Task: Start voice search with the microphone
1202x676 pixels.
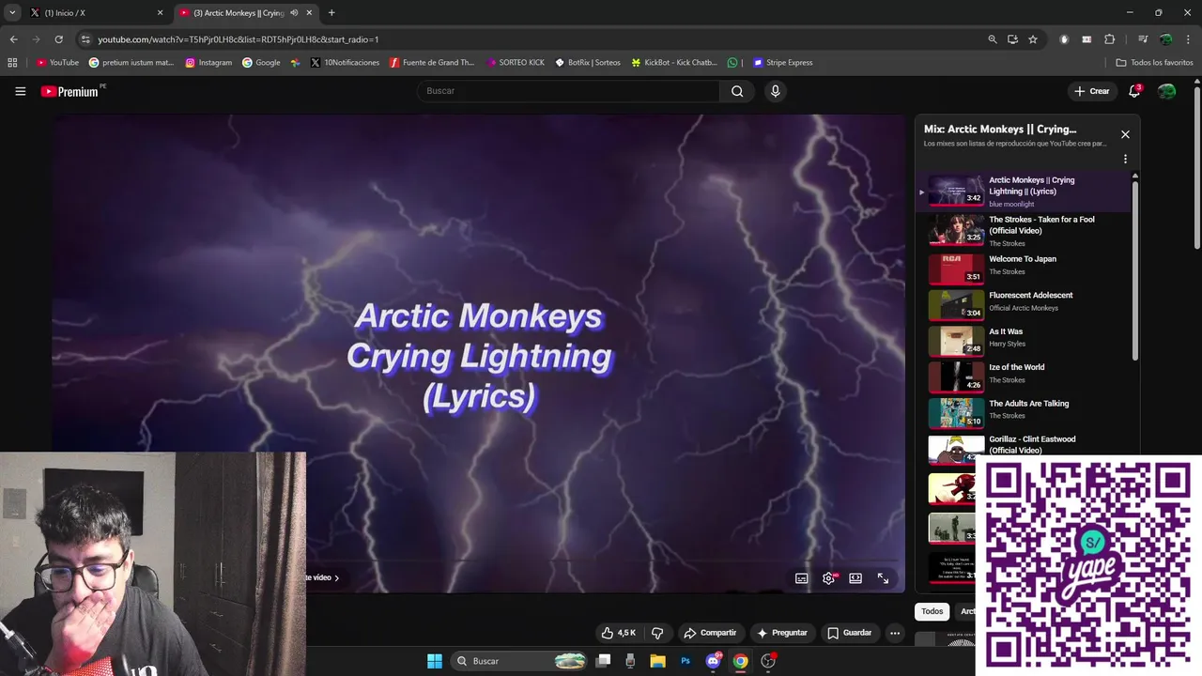Action: [x=775, y=91]
